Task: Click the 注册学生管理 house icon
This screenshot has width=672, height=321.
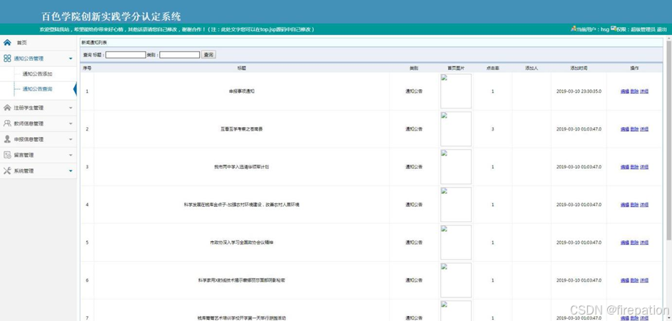Action: (7, 108)
